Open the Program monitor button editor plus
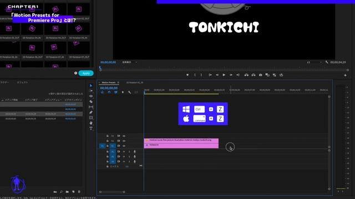 click(x=345, y=75)
